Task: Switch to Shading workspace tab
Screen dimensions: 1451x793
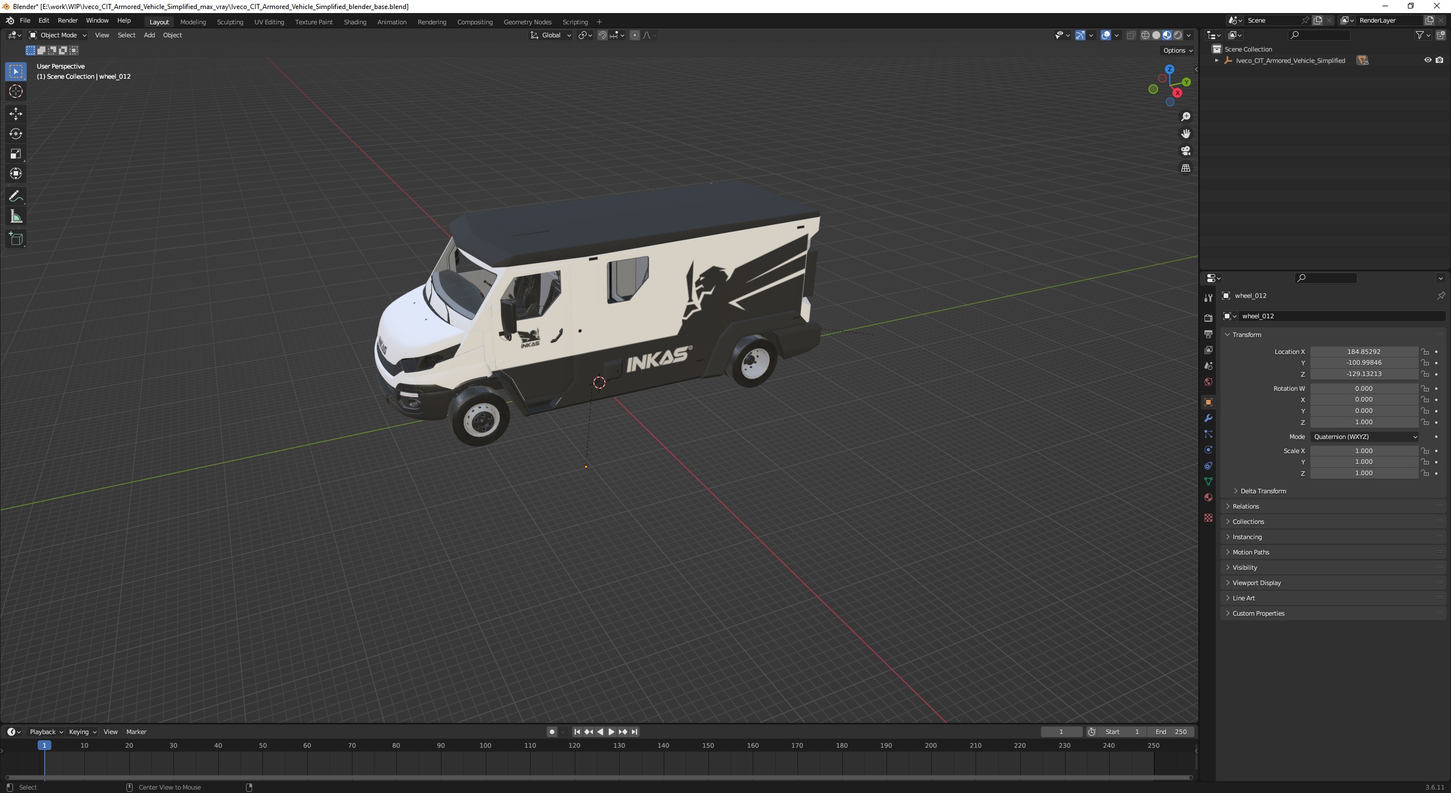Action: coord(355,22)
